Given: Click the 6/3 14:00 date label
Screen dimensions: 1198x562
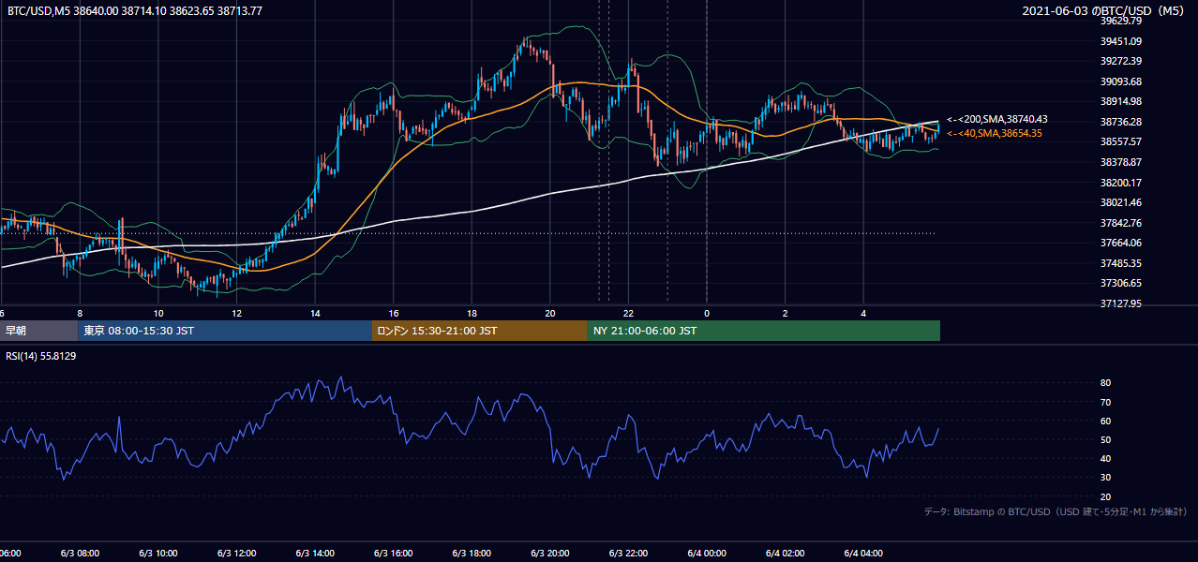Looking at the screenshot, I should (315, 554).
